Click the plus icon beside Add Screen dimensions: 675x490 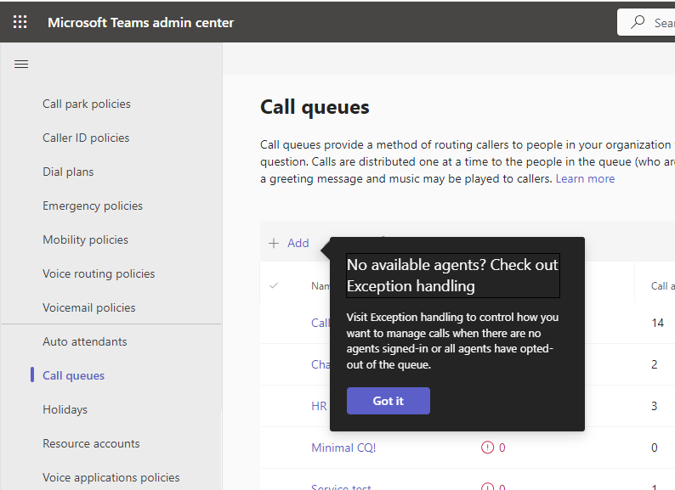tap(274, 243)
